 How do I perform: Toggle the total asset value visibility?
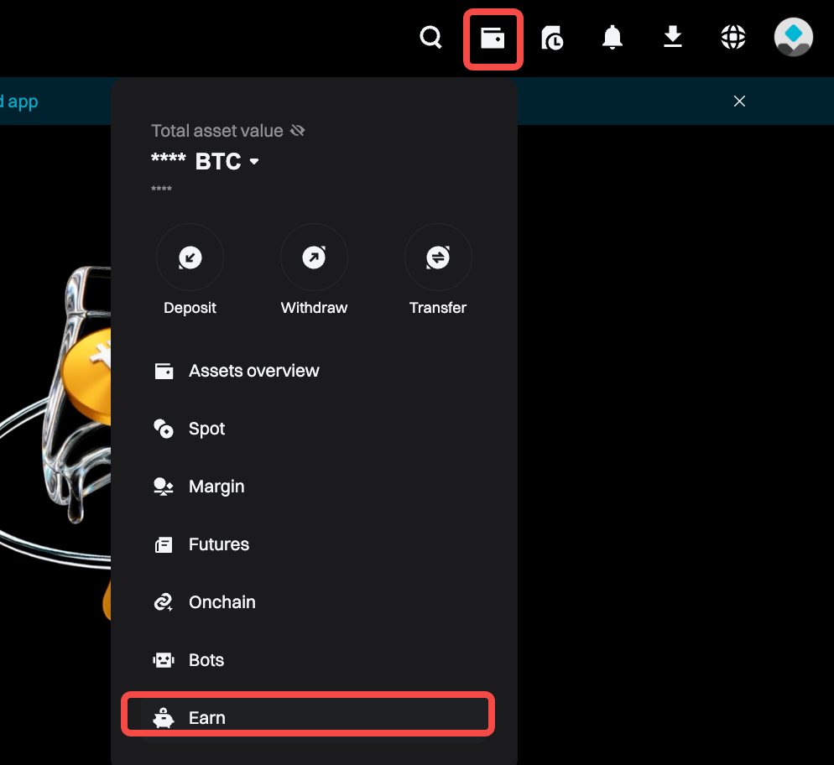click(297, 131)
